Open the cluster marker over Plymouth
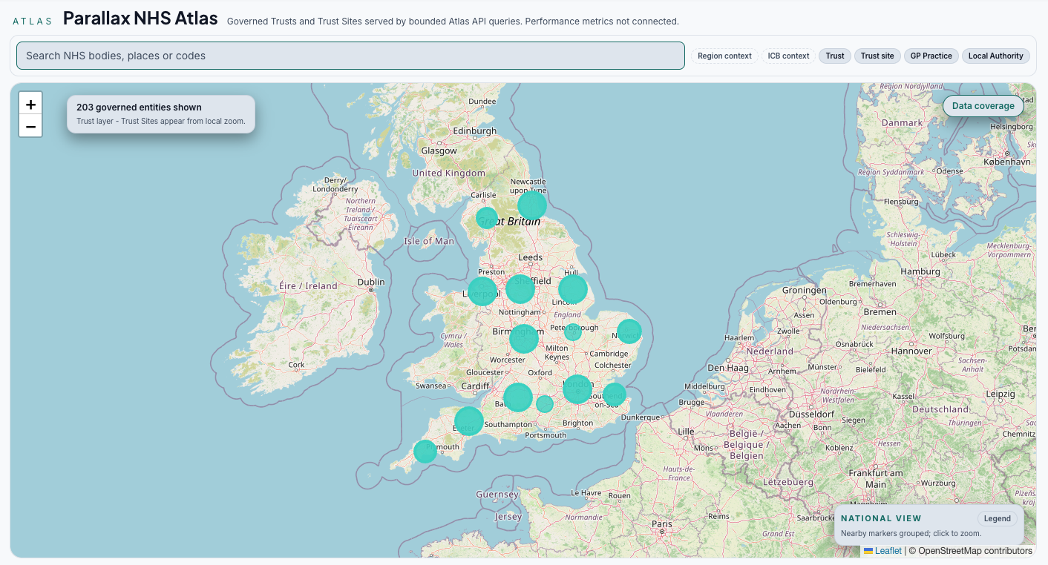 pyautogui.click(x=425, y=451)
